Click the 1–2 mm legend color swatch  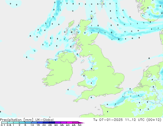[x=16, y=123]
